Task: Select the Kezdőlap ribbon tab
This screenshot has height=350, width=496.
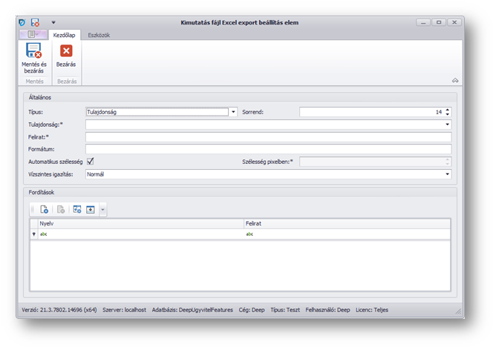Action: [x=65, y=35]
